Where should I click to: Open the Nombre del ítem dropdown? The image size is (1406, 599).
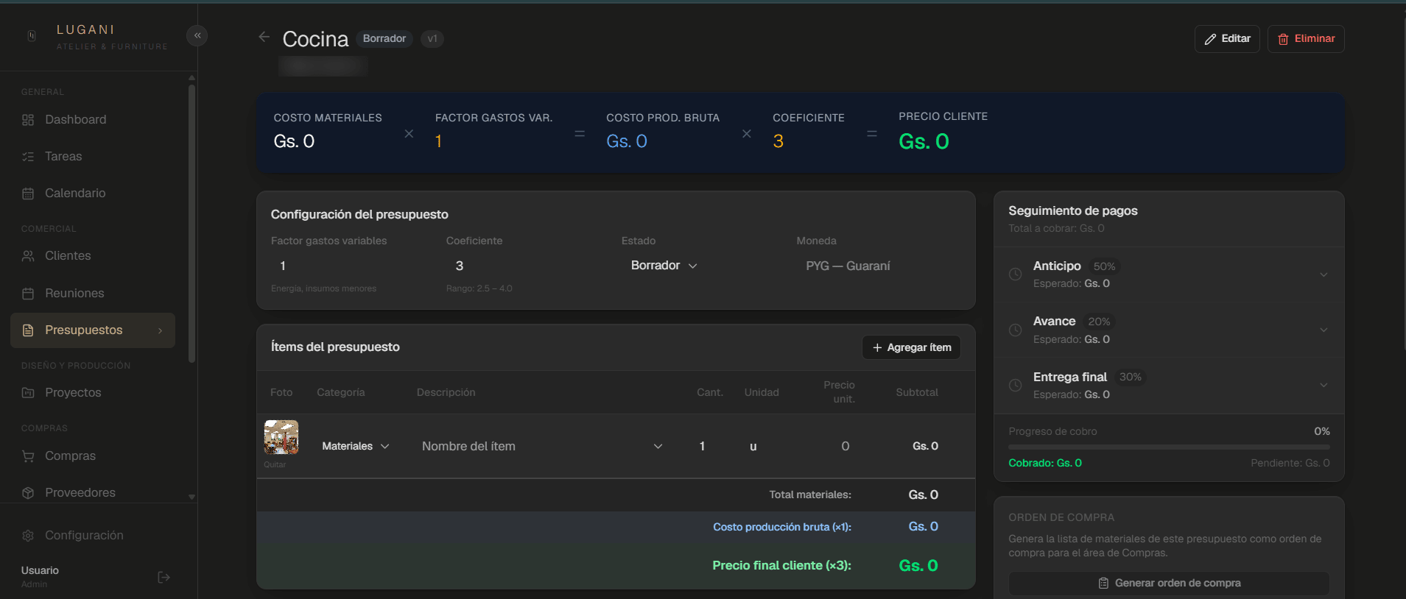pos(543,447)
